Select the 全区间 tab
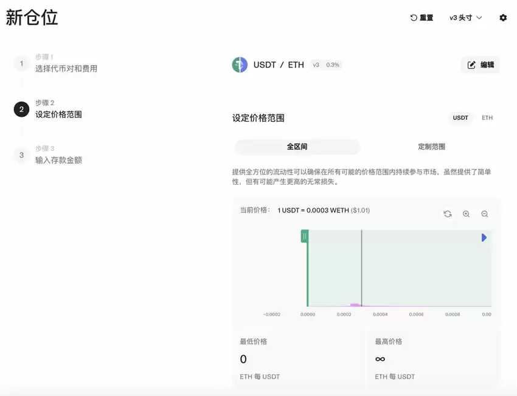 click(297, 147)
